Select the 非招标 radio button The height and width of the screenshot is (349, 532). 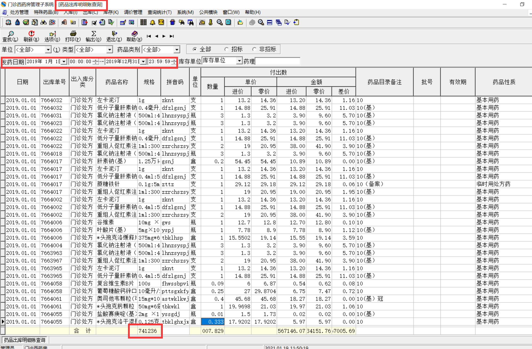click(254, 49)
